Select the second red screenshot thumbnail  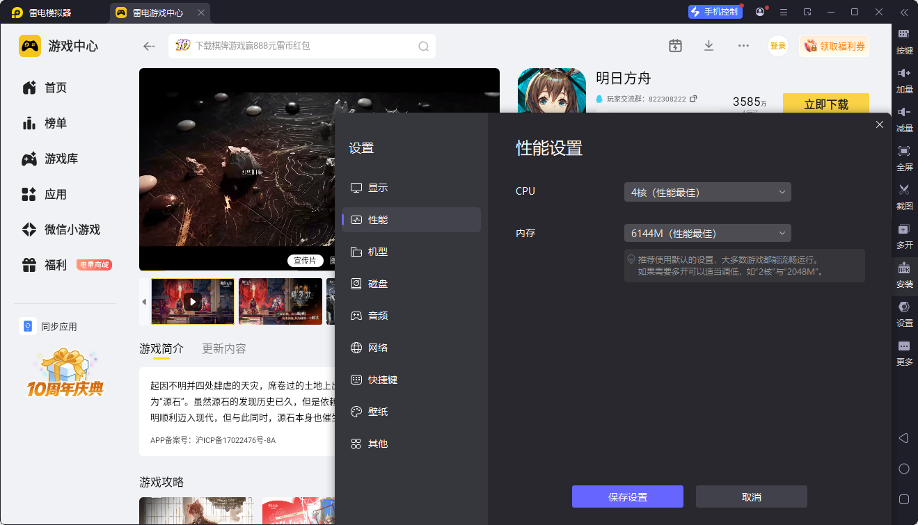(280, 301)
